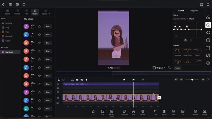Screen dimensions: 212x119
Task: Mirror the selected clip
Action: click(164, 112)
